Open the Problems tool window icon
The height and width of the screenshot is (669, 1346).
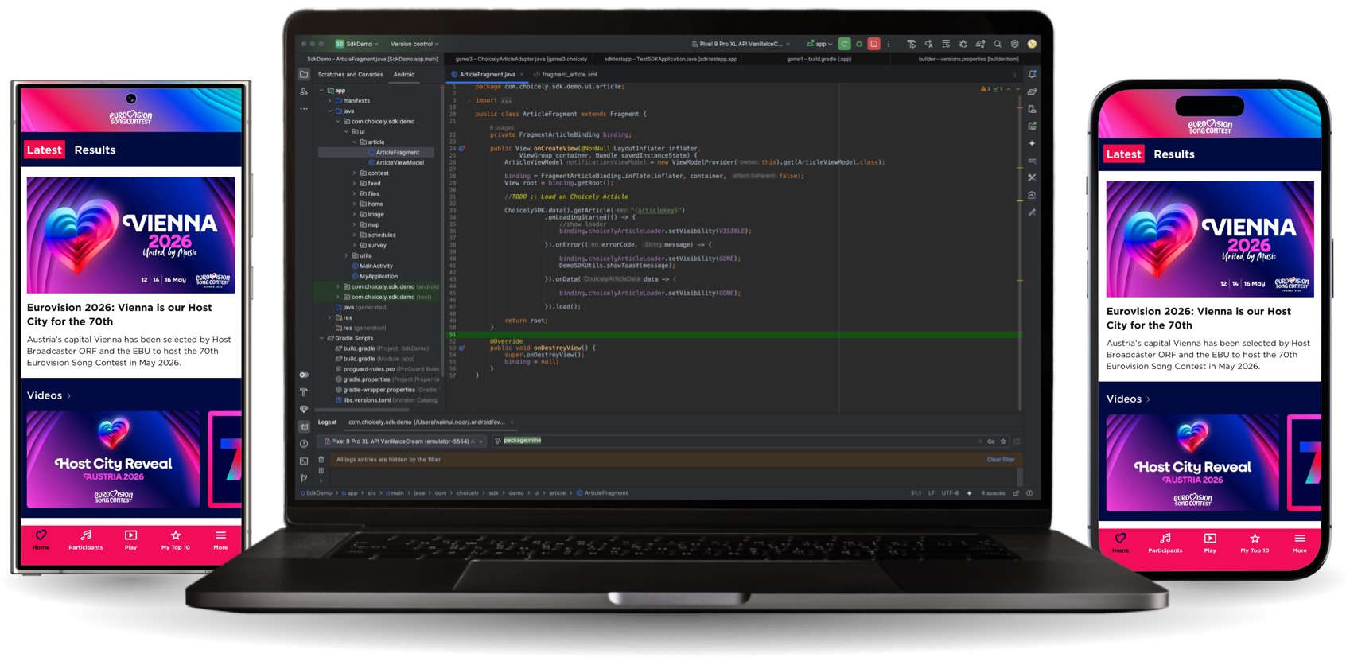coord(304,444)
